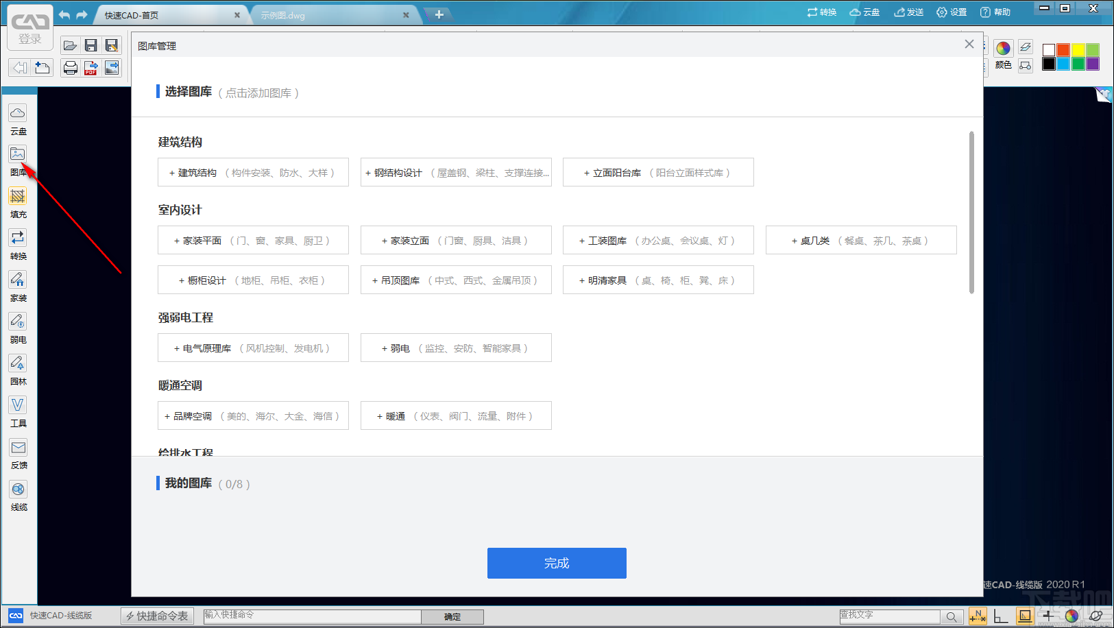Toggle the crosshair cursor status icon
Viewport: 1114px width, 628px height.
point(1048,616)
